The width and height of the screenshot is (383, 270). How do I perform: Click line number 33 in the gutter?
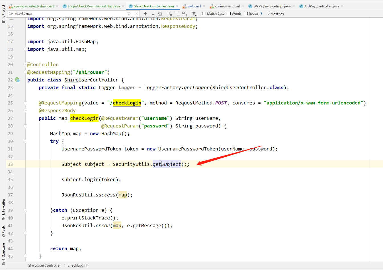[10, 164]
